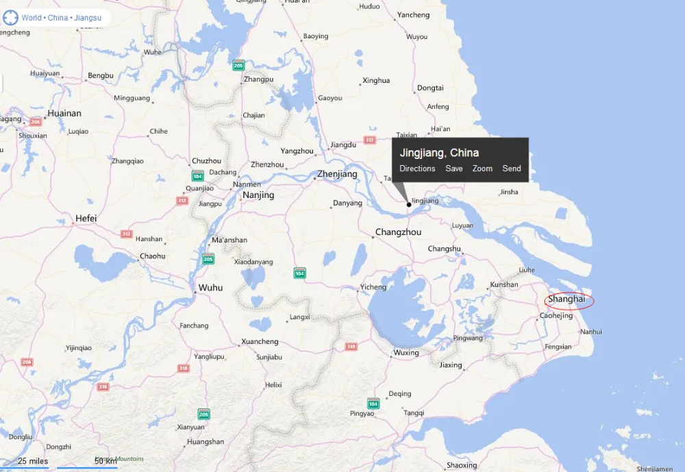Click the circled Shanghai city label
Image resolution: width=685 pixels, height=472 pixels.
click(x=566, y=299)
